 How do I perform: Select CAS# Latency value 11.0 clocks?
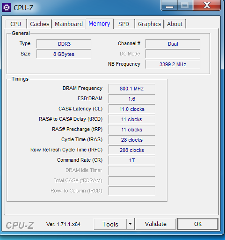(132, 109)
